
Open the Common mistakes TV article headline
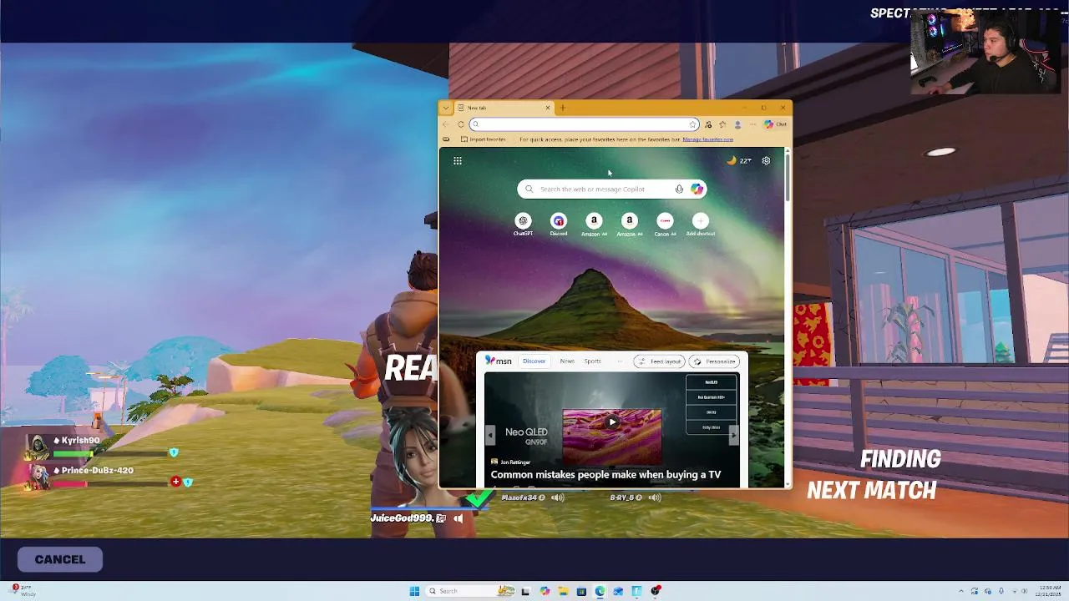[x=605, y=475]
